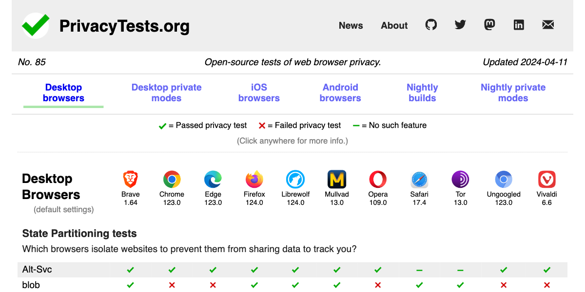
Task: Click the 'Failed privacy test' legend text
Action: pos(308,126)
